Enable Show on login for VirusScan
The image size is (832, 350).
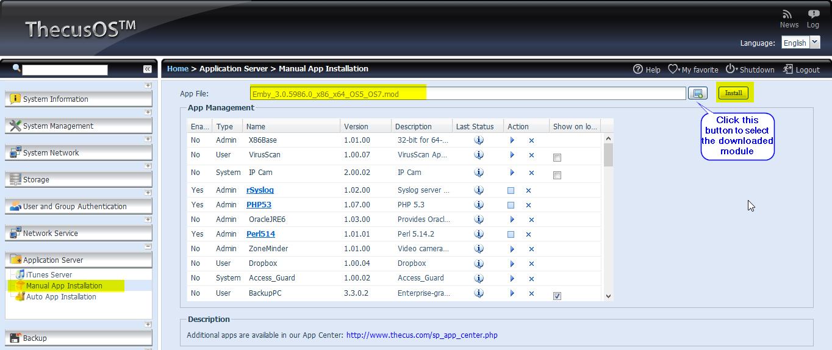point(557,158)
